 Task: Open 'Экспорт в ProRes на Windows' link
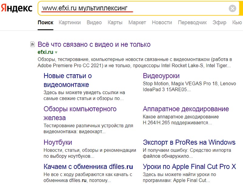pyautogui.click(x=189, y=142)
